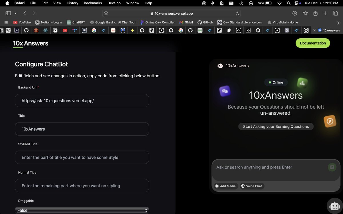Open the Documentation button
The image size is (343, 214).
coord(313,43)
